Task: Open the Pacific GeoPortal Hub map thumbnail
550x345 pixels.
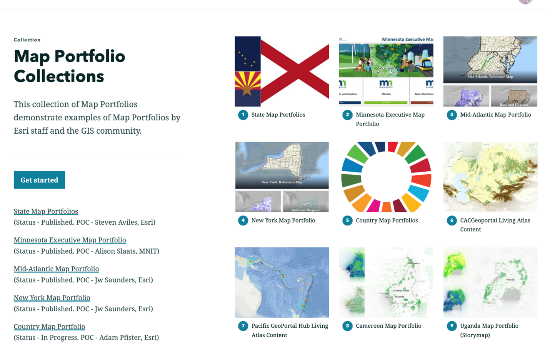Action: click(x=282, y=282)
